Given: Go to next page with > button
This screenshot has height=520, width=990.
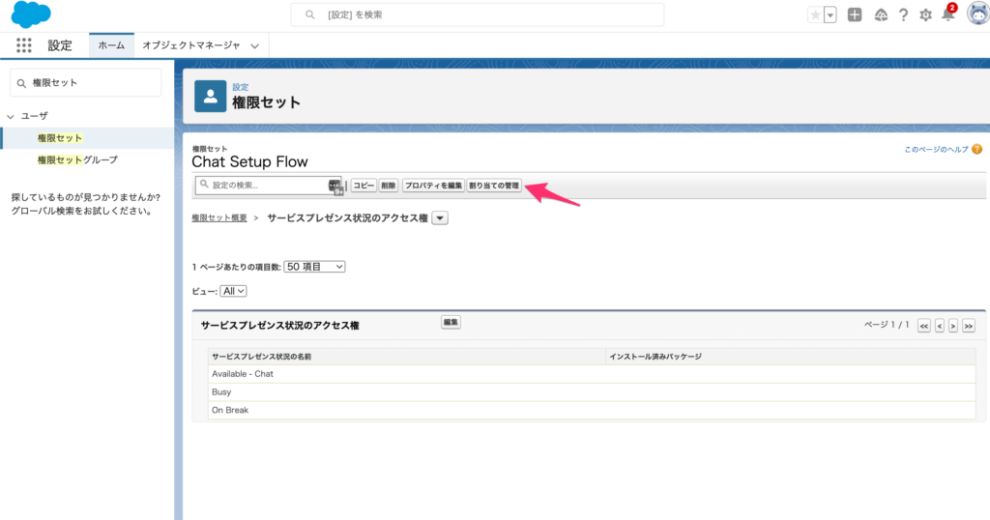Looking at the screenshot, I should [x=953, y=326].
